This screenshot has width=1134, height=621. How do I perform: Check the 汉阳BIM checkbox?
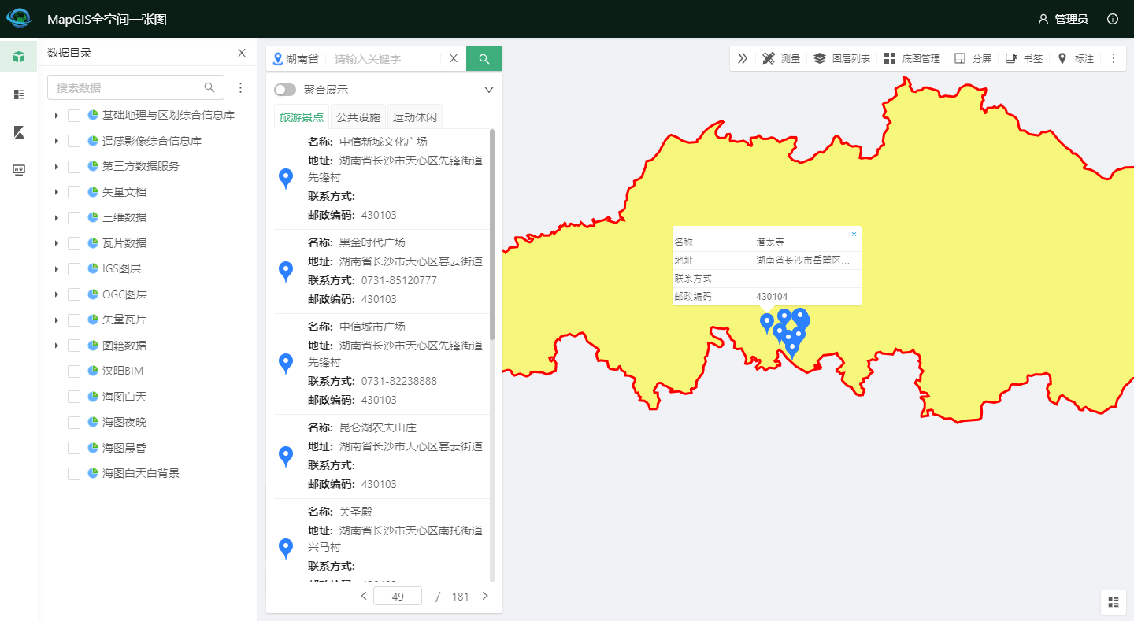coord(74,371)
